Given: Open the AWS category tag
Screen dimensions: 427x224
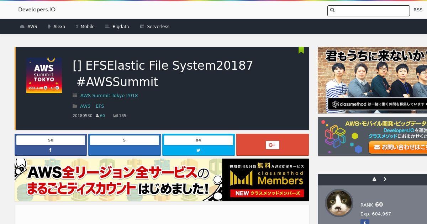Looking at the screenshot, I should (85, 106).
